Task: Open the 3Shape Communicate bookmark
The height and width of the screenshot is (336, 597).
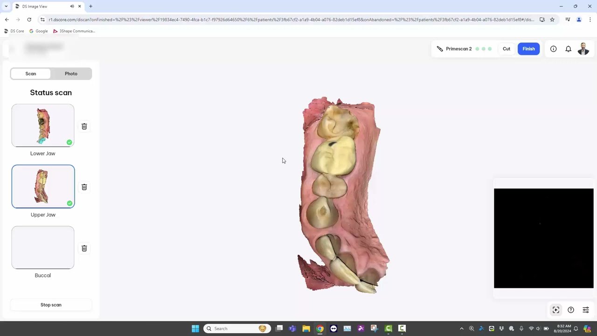Action: [x=74, y=31]
